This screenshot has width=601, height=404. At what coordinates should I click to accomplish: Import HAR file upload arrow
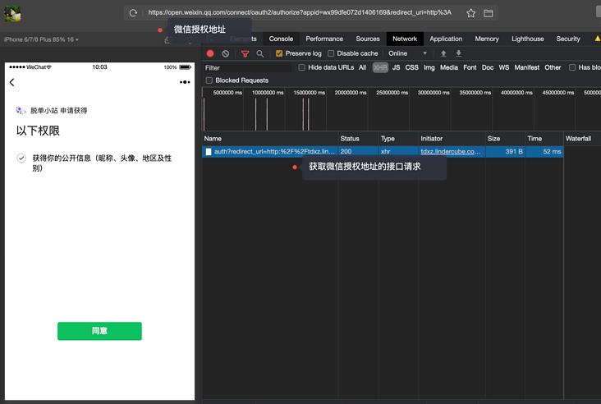click(443, 53)
